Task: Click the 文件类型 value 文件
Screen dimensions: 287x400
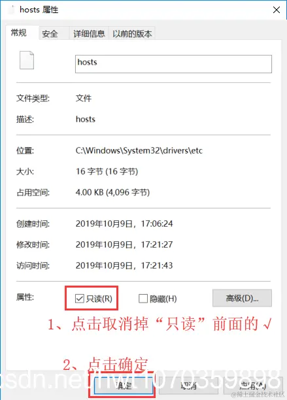Action: 84,98
